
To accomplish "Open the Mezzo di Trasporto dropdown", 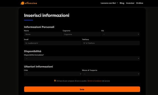I will pos(111,74).
